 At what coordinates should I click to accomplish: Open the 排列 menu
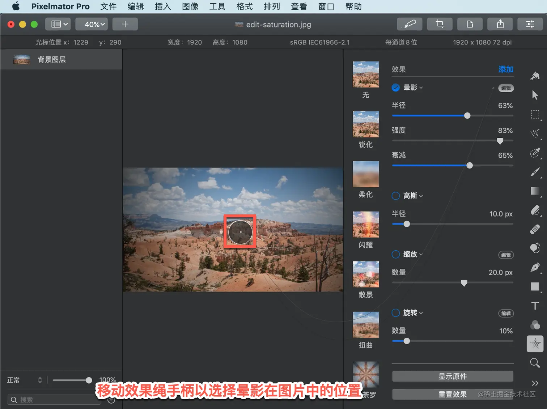[272, 7]
